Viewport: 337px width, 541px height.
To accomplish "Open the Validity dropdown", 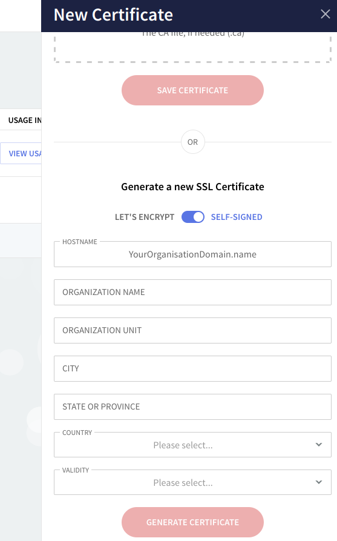I will click(192, 482).
